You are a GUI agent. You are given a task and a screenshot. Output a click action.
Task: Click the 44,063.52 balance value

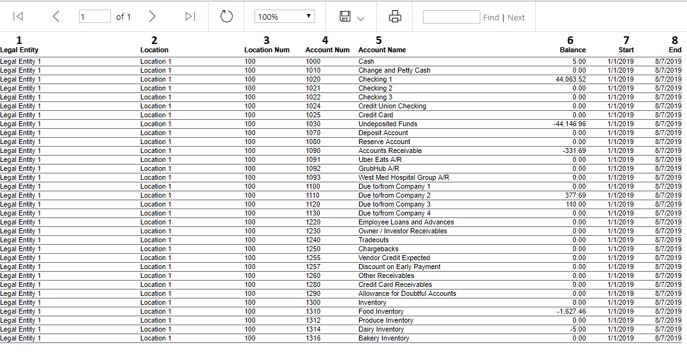coord(570,79)
